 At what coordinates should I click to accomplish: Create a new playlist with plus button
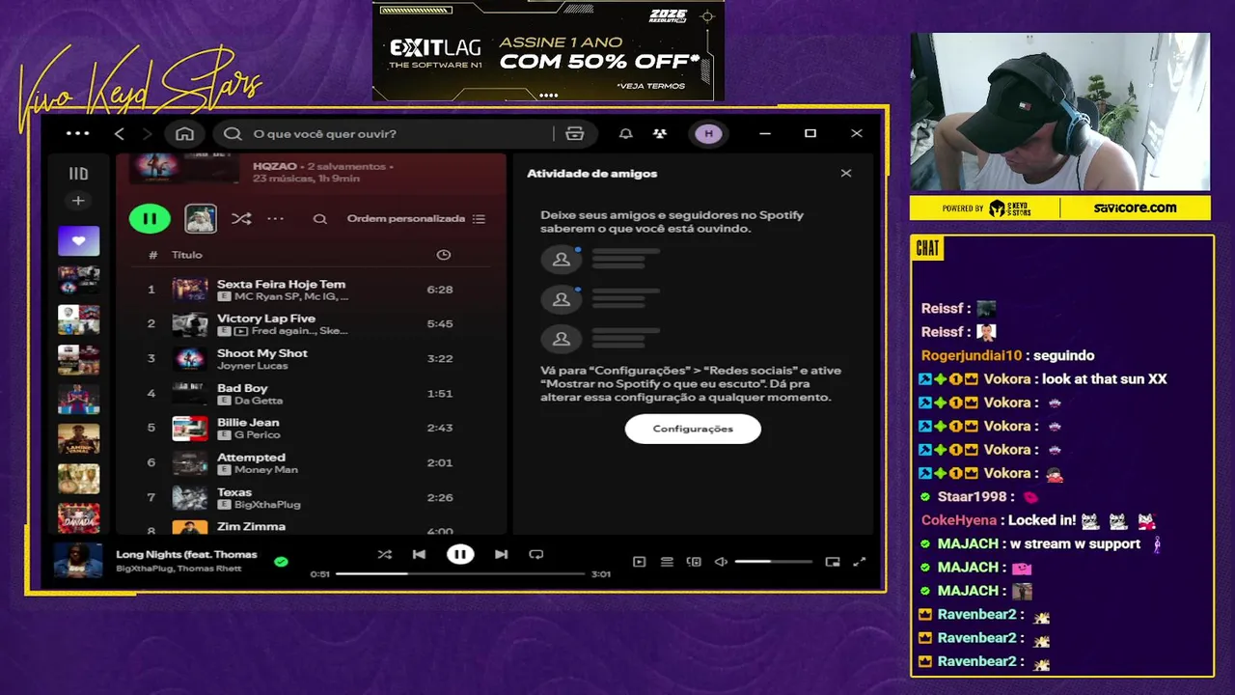[78, 201]
